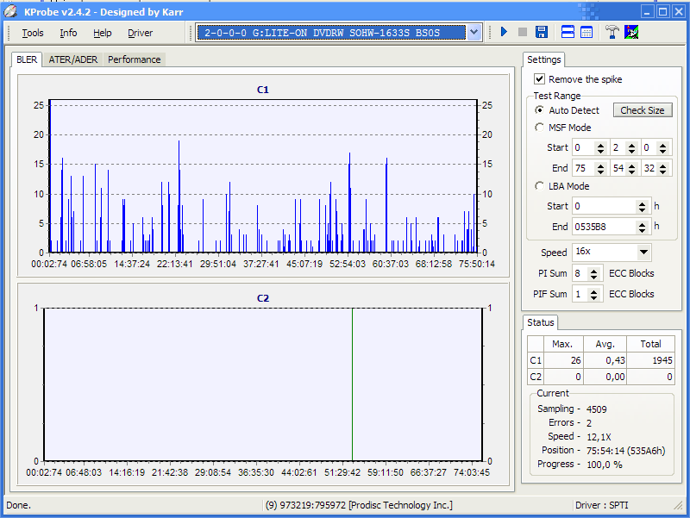This screenshot has height=518, width=690.
Task: Choose the LBA Mode radio option
Action: point(540,186)
